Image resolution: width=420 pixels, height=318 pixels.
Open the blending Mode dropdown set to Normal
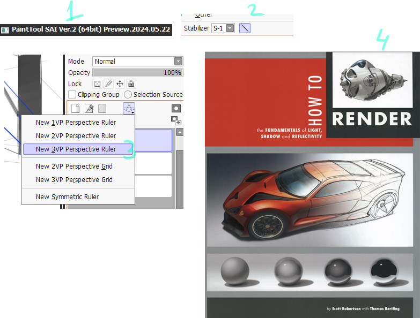coord(138,62)
